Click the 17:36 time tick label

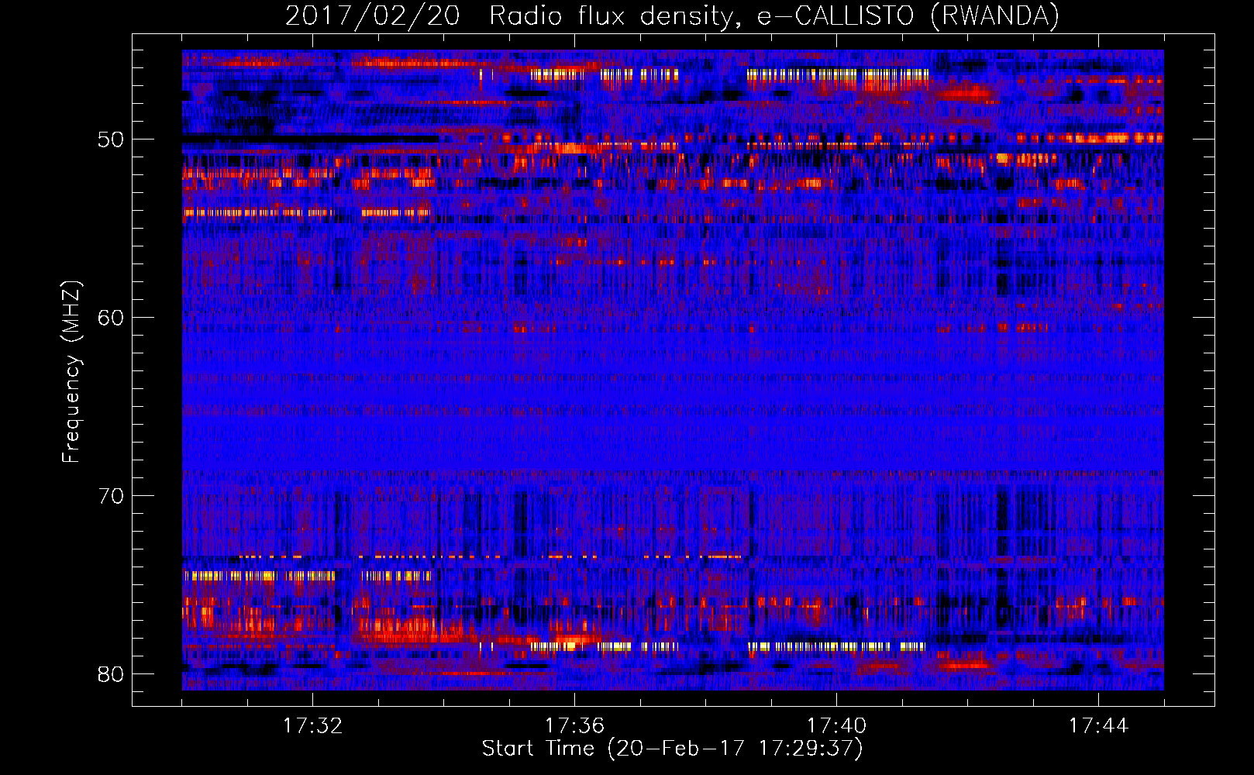(x=574, y=726)
